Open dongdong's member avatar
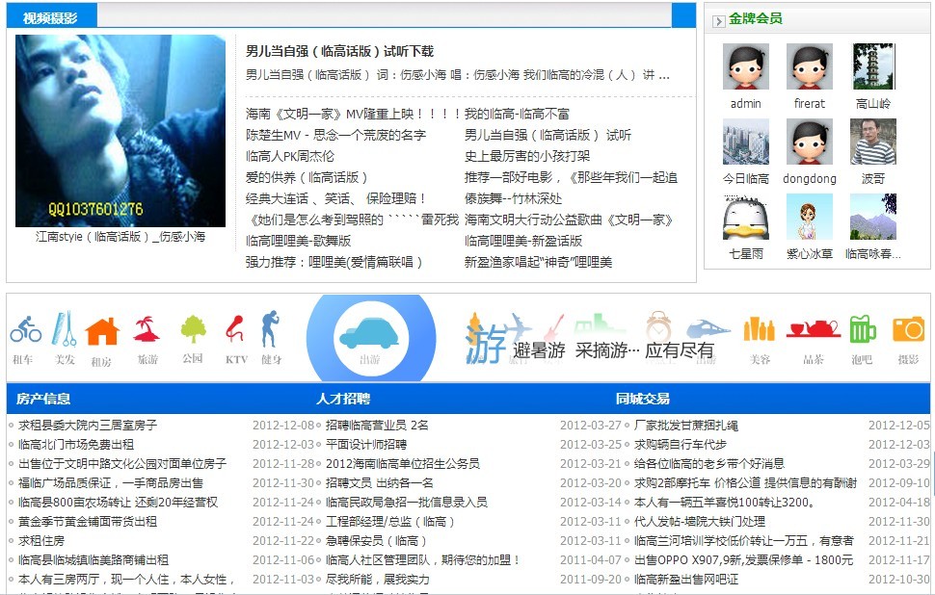The image size is (935, 595). (809, 142)
